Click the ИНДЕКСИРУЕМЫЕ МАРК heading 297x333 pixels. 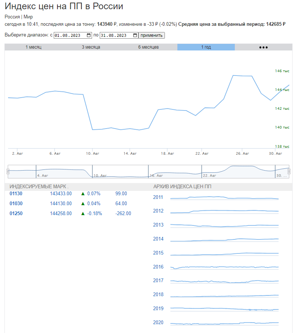[x=39, y=187]
